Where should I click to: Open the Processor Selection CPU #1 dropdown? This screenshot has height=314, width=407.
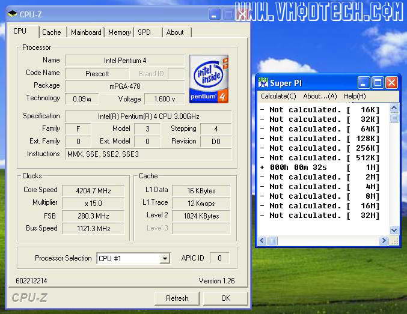[133, 259]
